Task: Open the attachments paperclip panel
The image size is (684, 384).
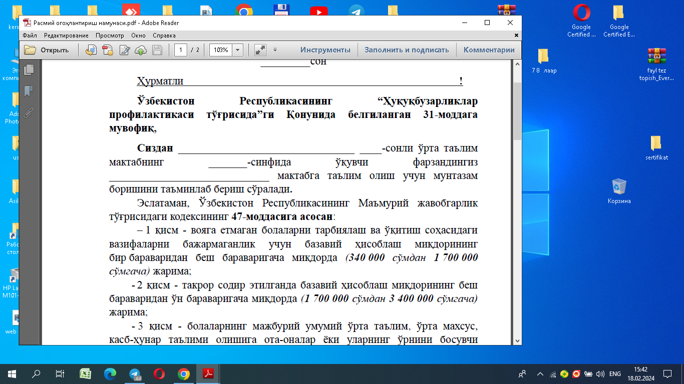Action: 29,112
